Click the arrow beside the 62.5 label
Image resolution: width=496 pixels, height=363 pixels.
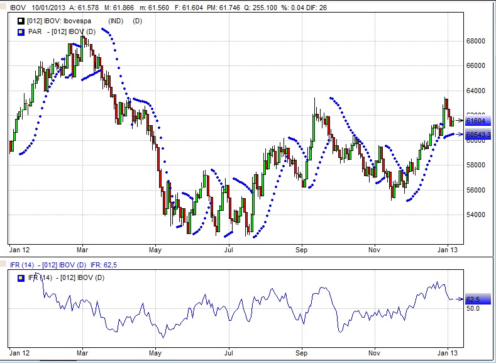[x=461, y=299]
